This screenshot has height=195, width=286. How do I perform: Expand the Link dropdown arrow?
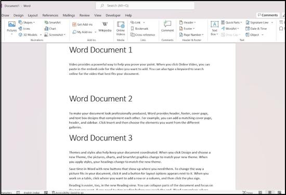144,22
